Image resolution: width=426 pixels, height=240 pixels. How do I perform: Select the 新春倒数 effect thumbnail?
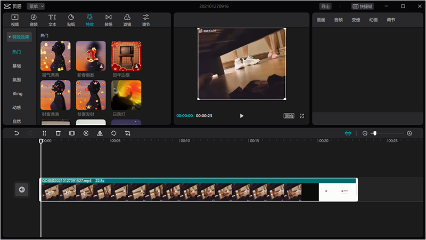(x=91, y=57)
